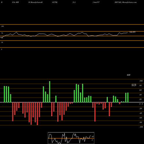Click the last green MR bar on the right
This screenshot has height=144, width=144.
(x=128, y=97)
